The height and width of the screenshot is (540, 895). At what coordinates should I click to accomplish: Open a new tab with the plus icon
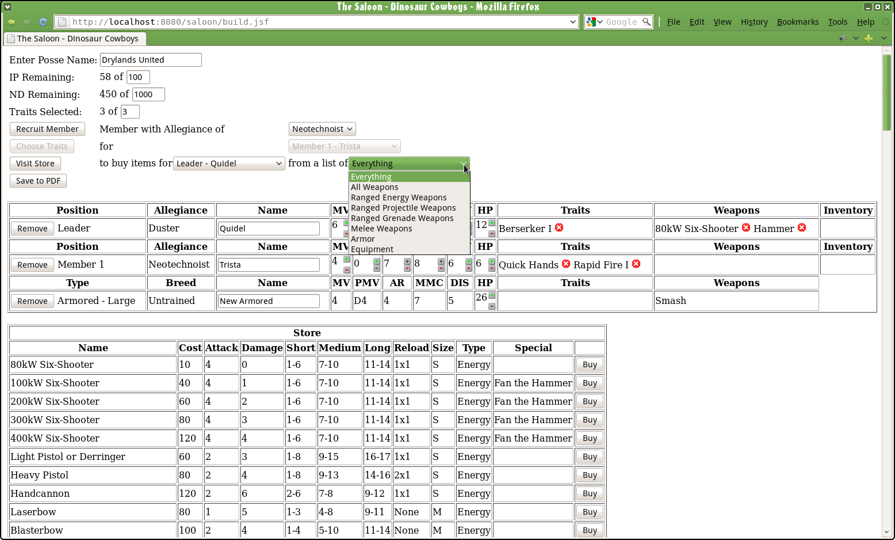[869, 38]
